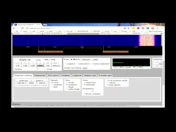This screenshot has height=132, width=176.
Task: Select slow waterfall speed
Action: tap(52, 82)
